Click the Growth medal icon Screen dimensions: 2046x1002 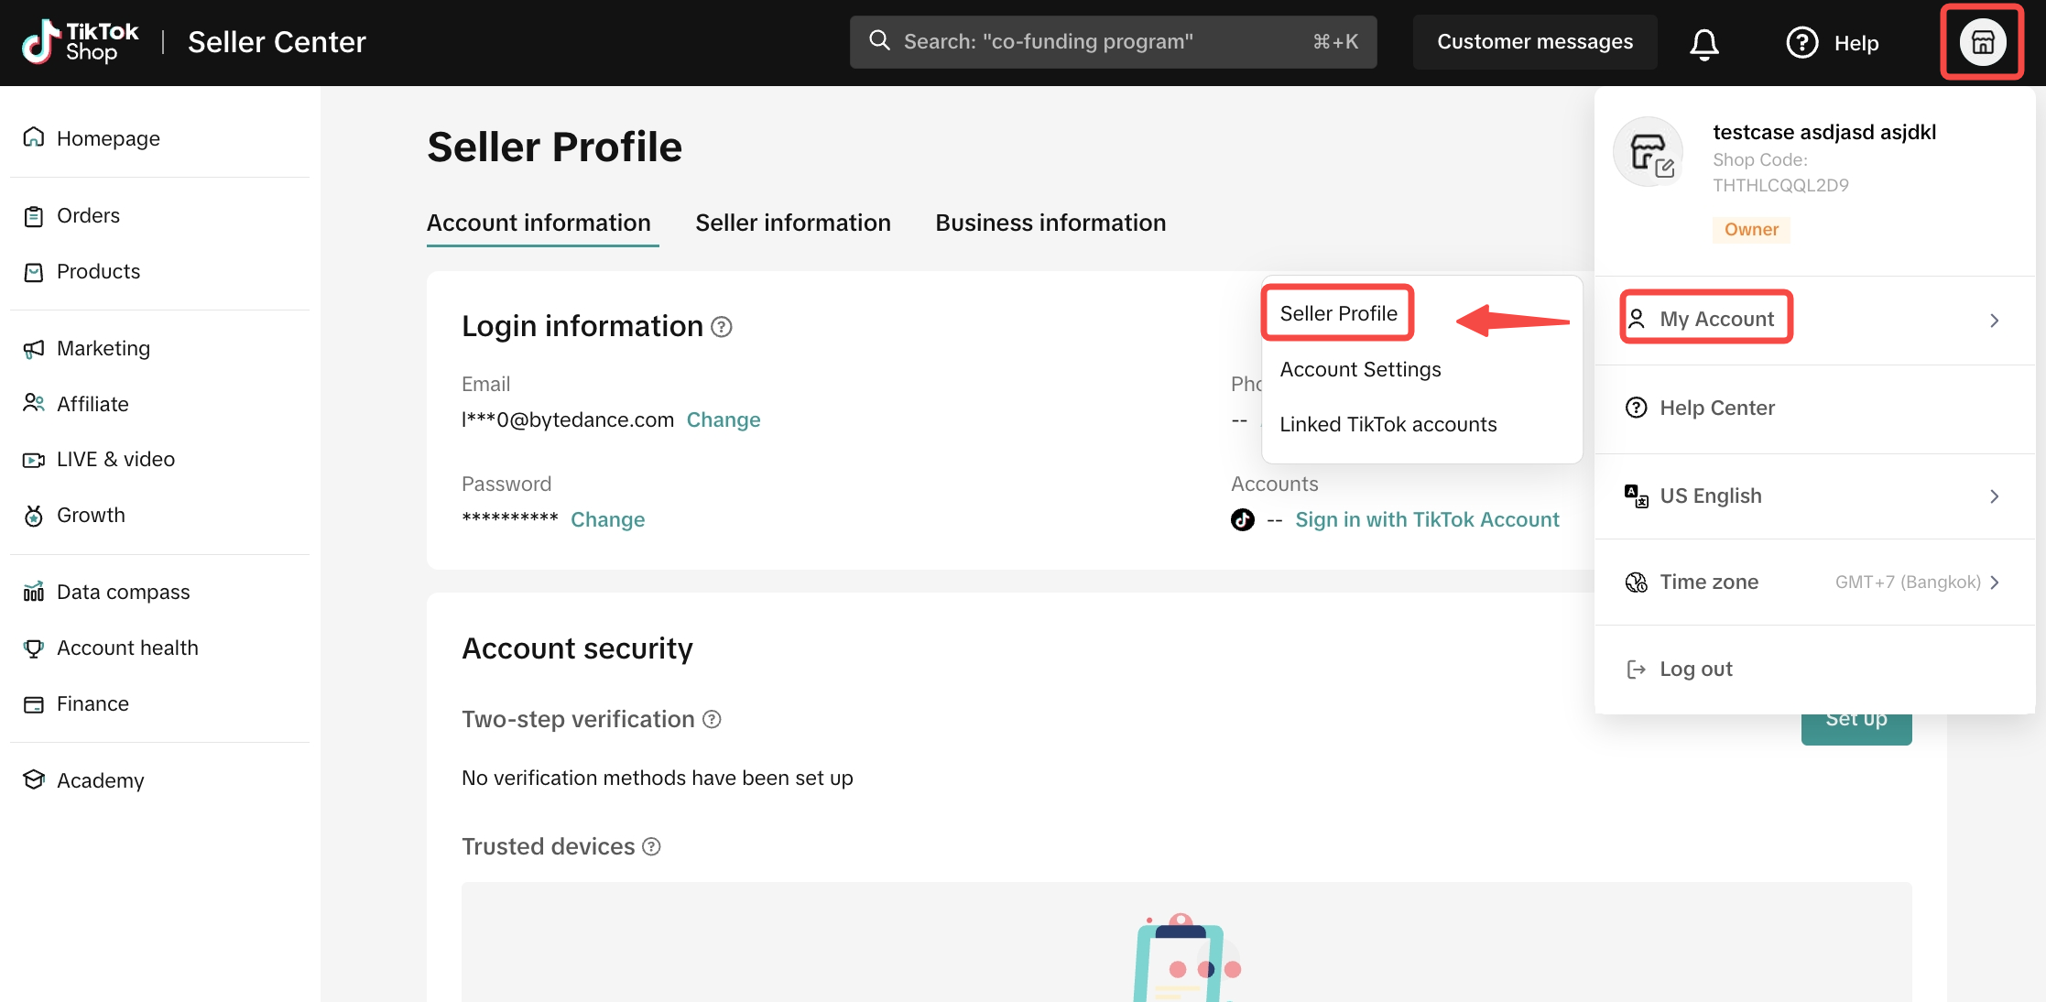(34, 516)
